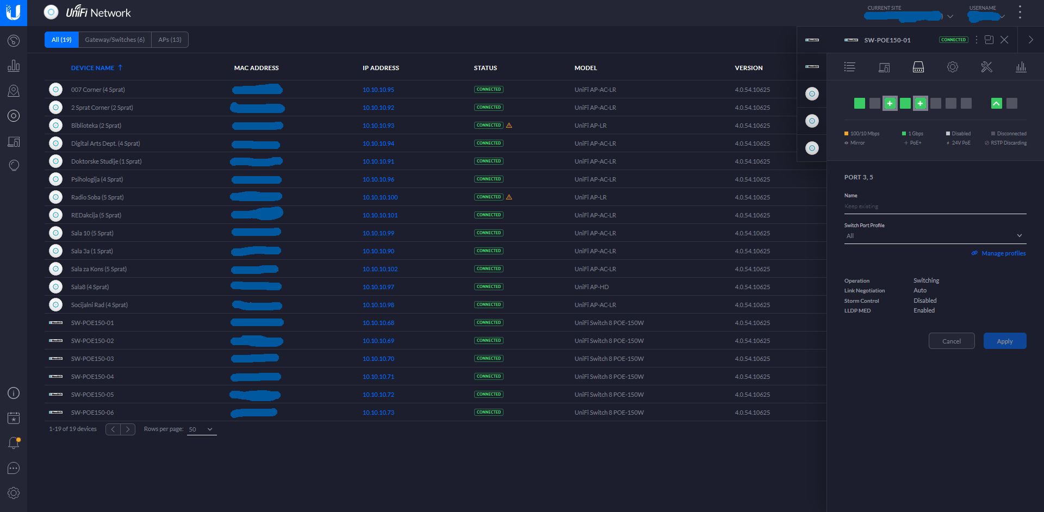Screen dimensions: 1044x512
Task: Go to previous page of devices
Action: click(x=113, y=429)
